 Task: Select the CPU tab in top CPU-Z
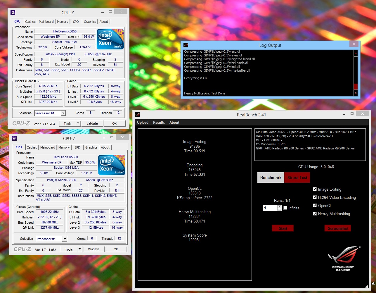18,21
